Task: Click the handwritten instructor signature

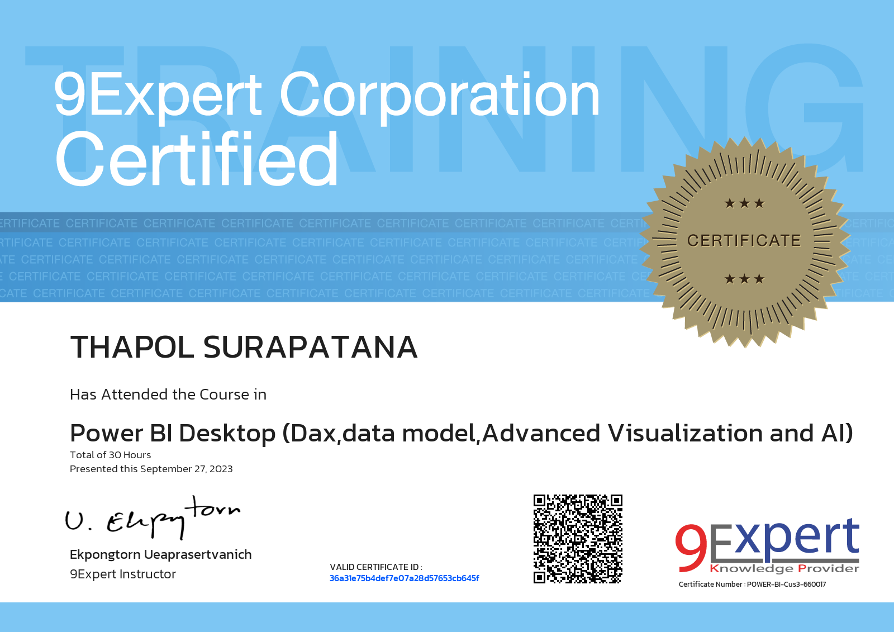Action: tap(153, 517)
